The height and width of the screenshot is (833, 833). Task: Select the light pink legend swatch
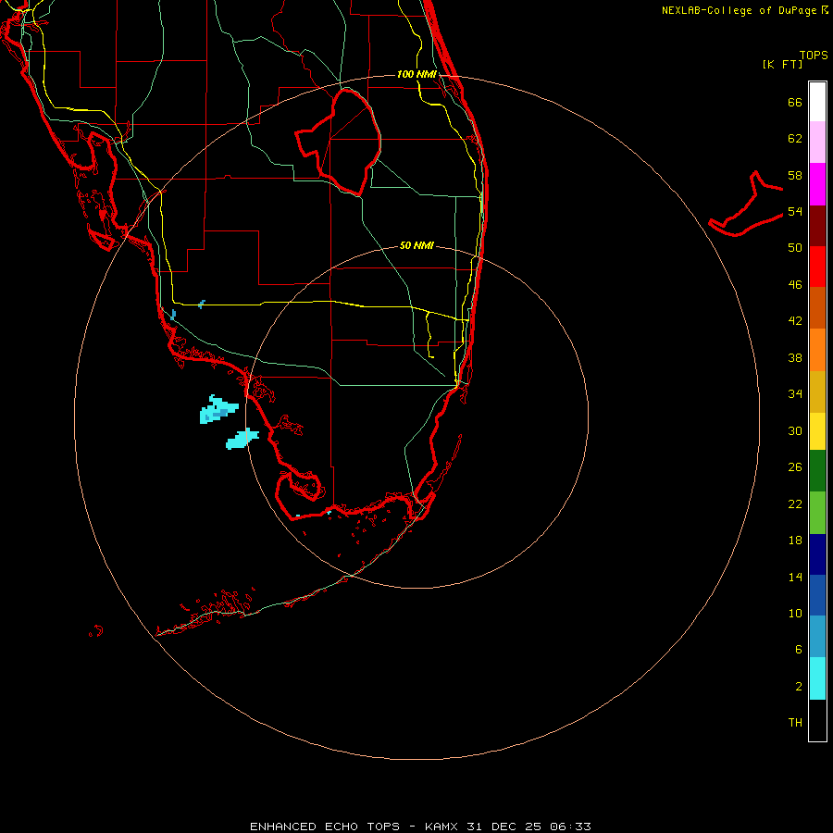[x=817, y=142]
